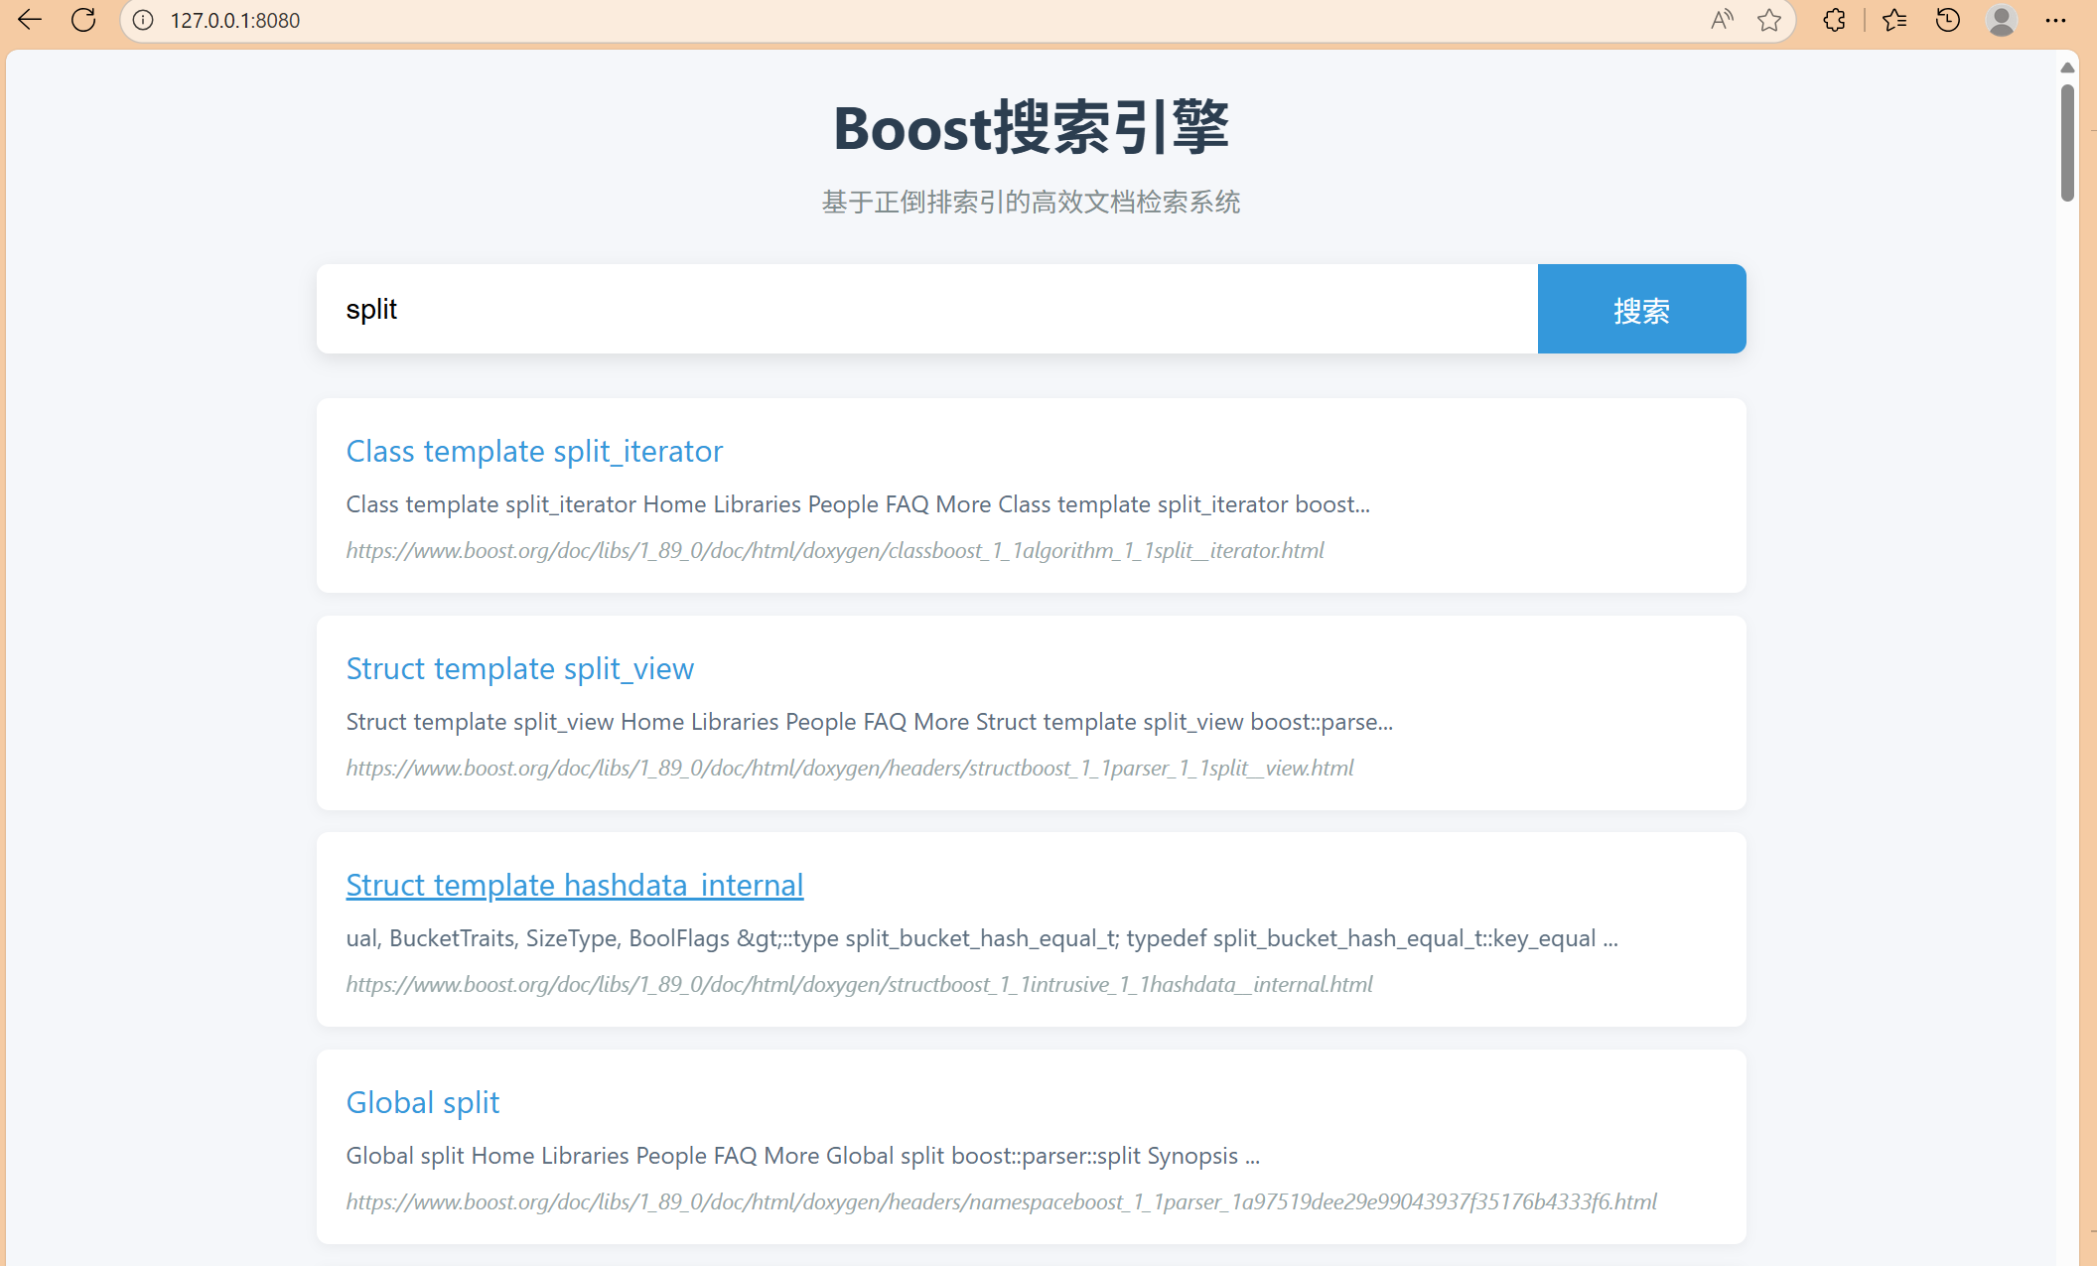
Task: Open browser History icon
Action: (x=1948, y=20)
